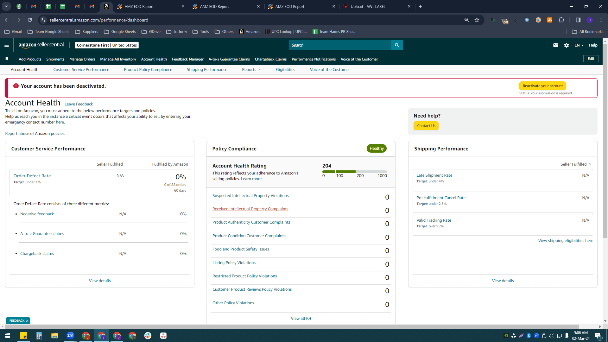Open the new tab plus button
Screen dimensions: 608x342
point(421,6)
